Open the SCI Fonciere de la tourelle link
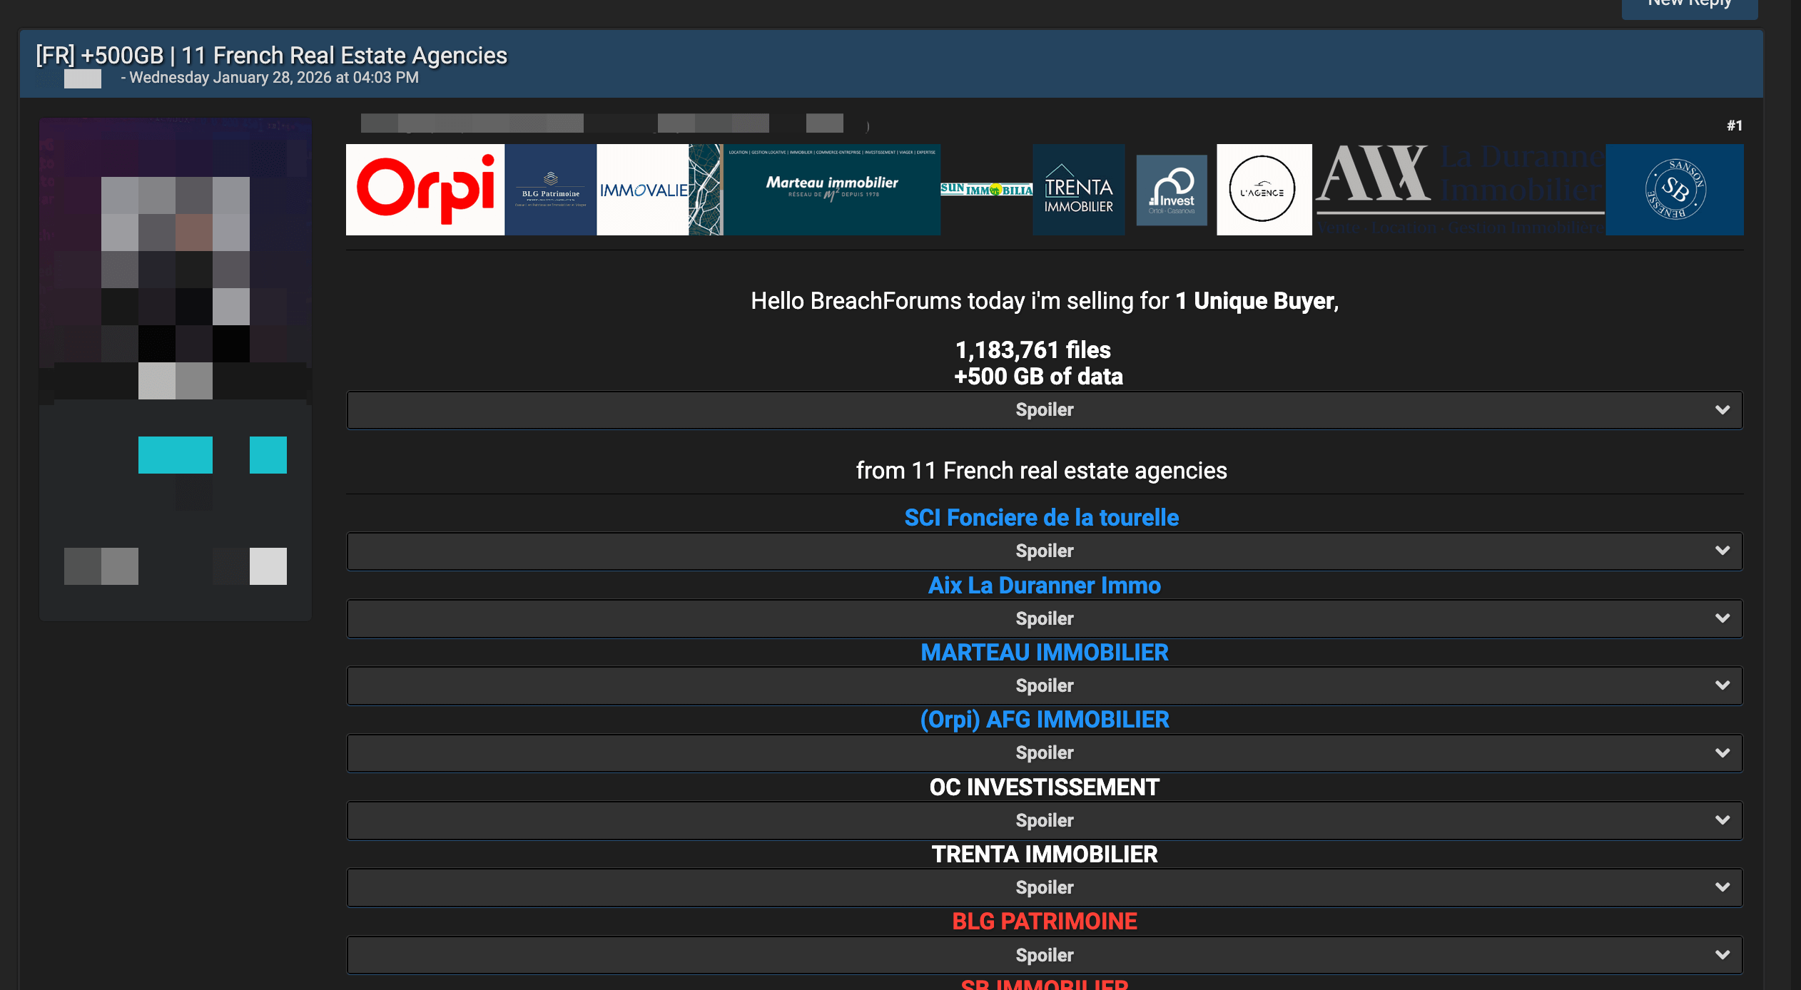Screen dimensions: 1801x990 point(1041,518)
